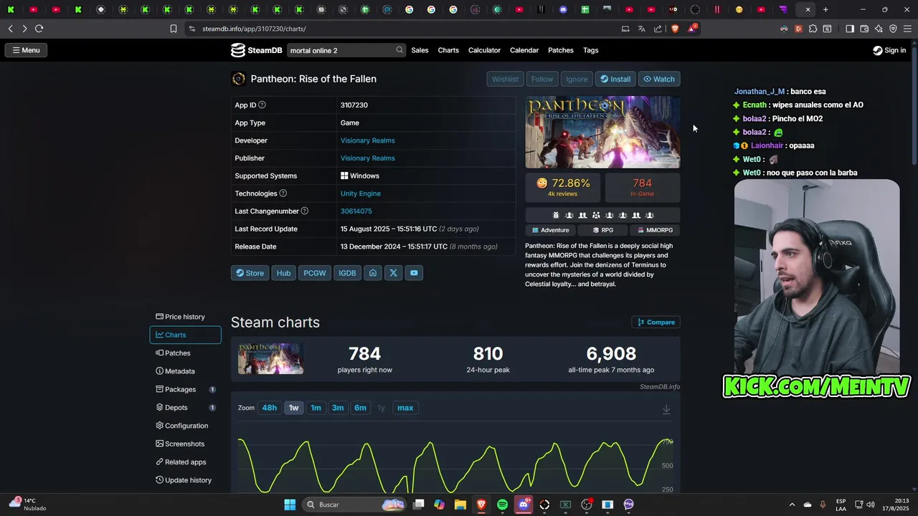Click the Wishlist button

(505, 79)
